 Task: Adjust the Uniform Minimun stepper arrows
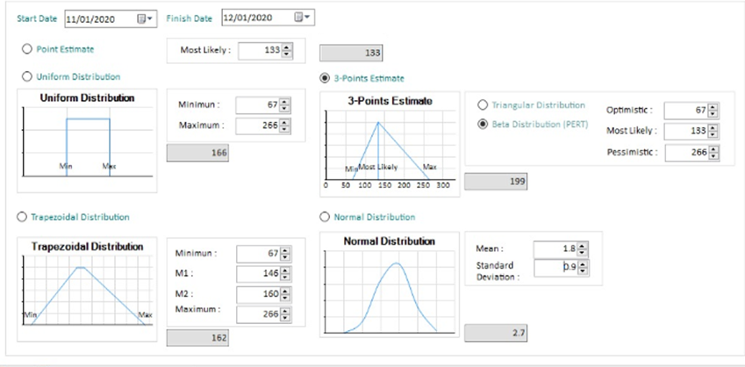(284, 105)
